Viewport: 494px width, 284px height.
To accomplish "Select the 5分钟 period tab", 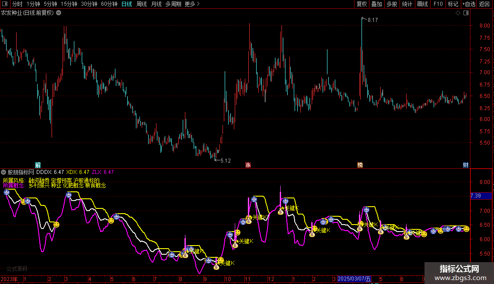I will (x=50, y=4).
